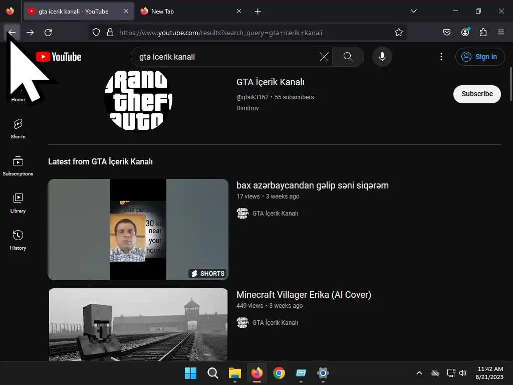Show hidden tray icons chevron
513x385 pixels.
tap(419, 373)
